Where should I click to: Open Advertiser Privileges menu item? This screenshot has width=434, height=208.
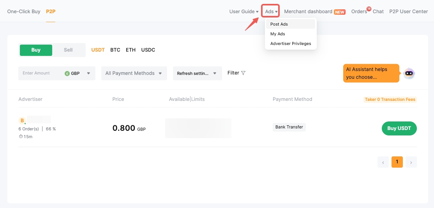click(291, 43)
